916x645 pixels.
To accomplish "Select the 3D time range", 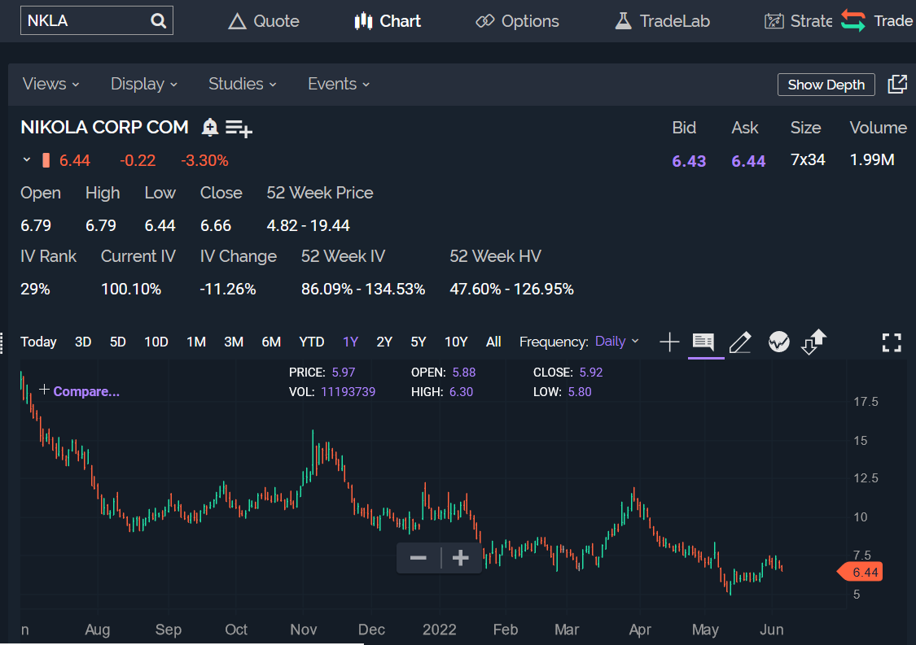I will click(83, 342).
